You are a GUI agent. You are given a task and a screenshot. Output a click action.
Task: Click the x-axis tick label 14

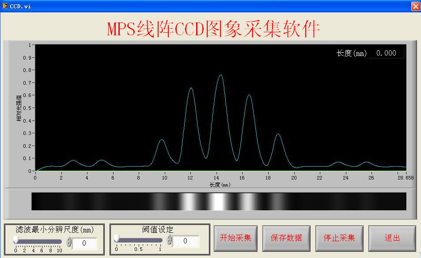(x=216, y=178)
